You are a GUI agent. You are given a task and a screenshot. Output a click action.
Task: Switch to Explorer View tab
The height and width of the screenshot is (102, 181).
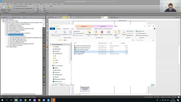(72, 29)
